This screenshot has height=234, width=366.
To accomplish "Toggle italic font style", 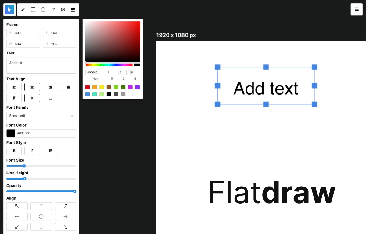I will point(32,151).
